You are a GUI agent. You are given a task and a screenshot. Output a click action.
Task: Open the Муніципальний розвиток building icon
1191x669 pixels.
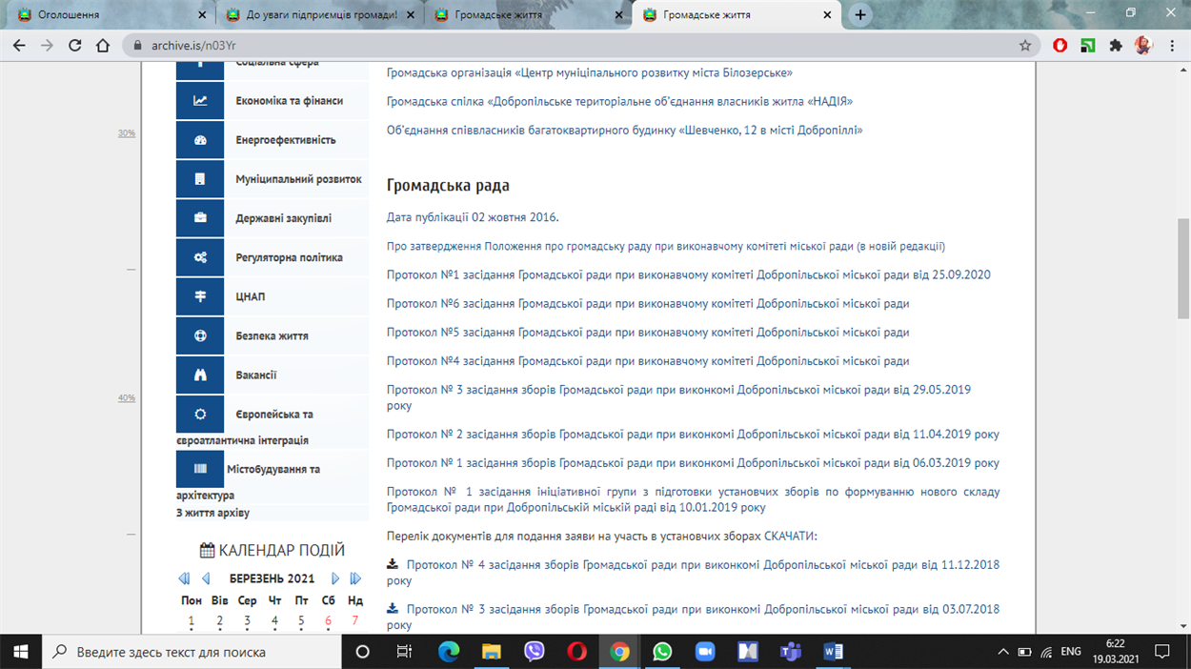[200, 179]
